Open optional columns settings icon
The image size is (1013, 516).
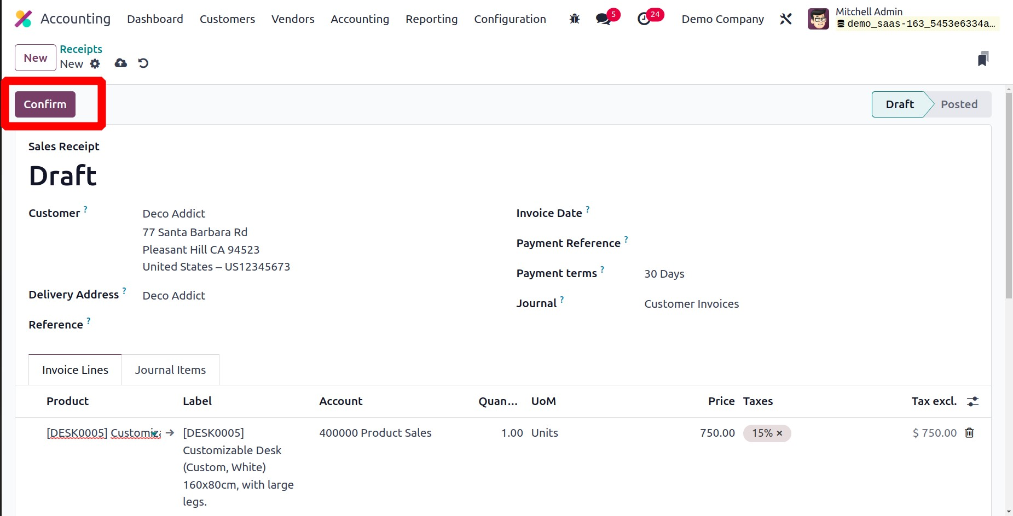coord(973,401)
